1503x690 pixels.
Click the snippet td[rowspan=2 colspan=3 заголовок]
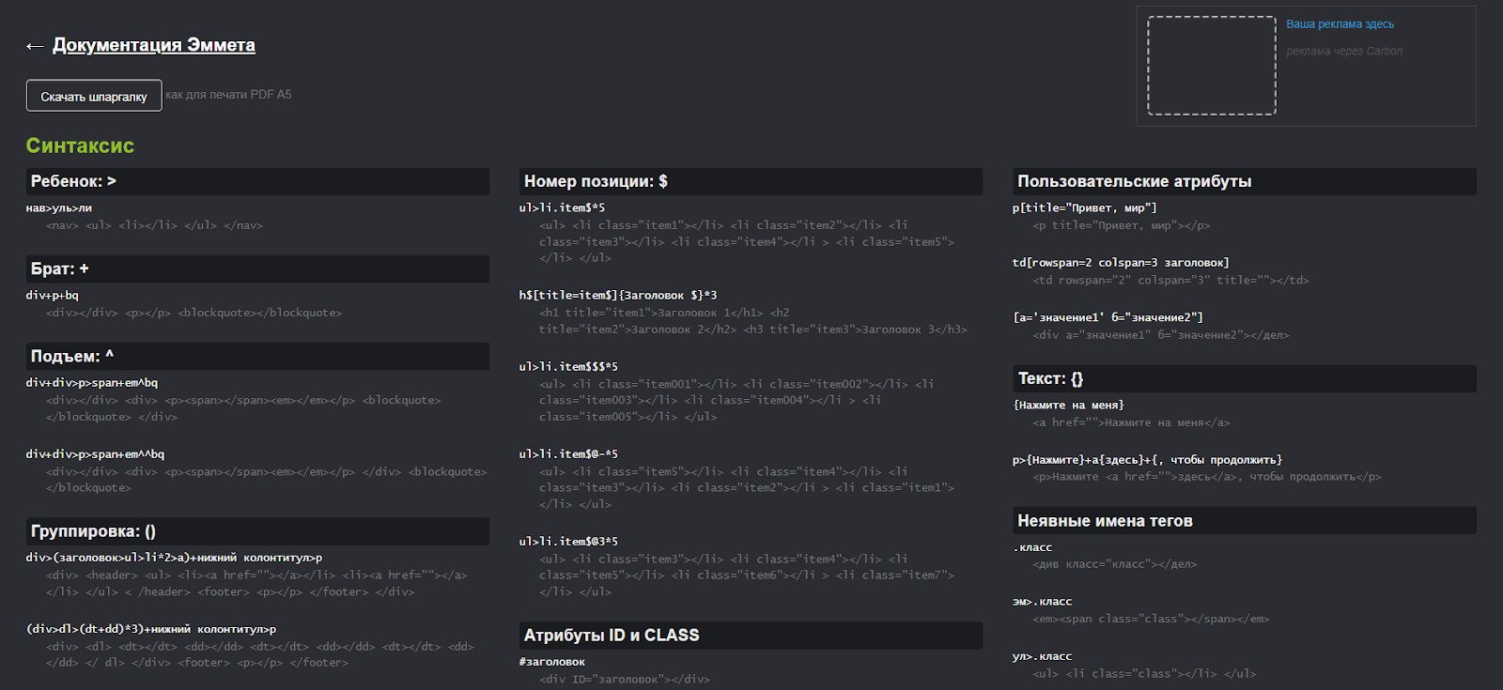click(1121, 263)
